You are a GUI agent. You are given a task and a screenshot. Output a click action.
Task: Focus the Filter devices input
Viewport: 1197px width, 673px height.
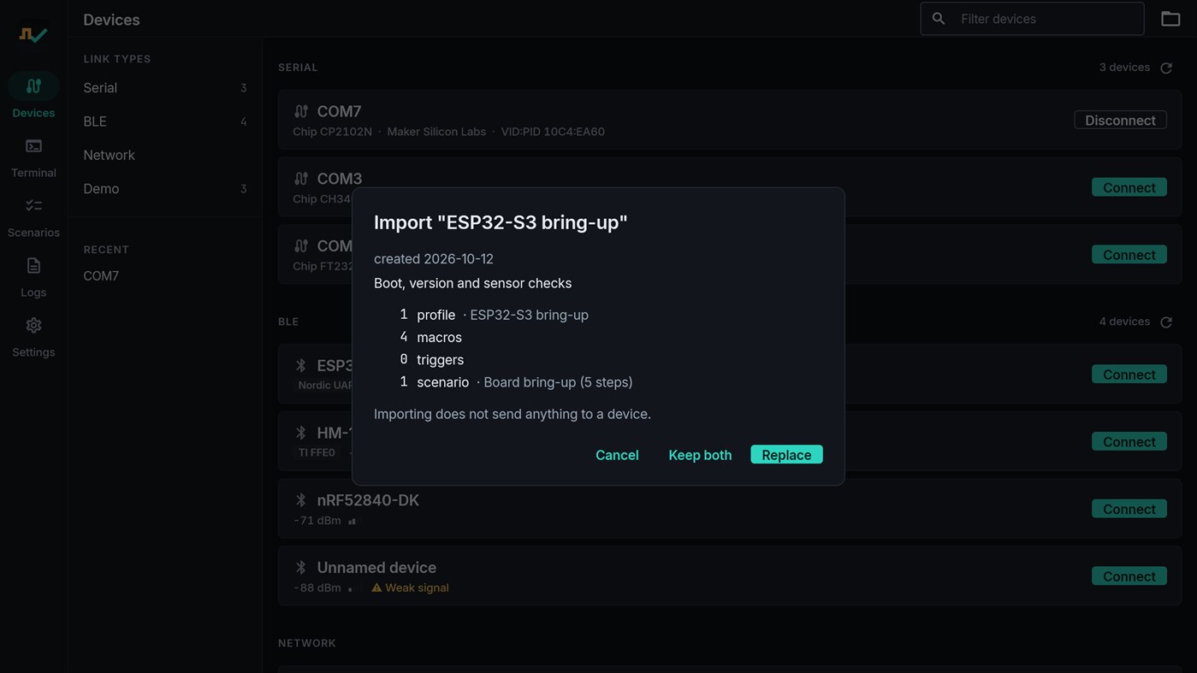pos(1032,19)
